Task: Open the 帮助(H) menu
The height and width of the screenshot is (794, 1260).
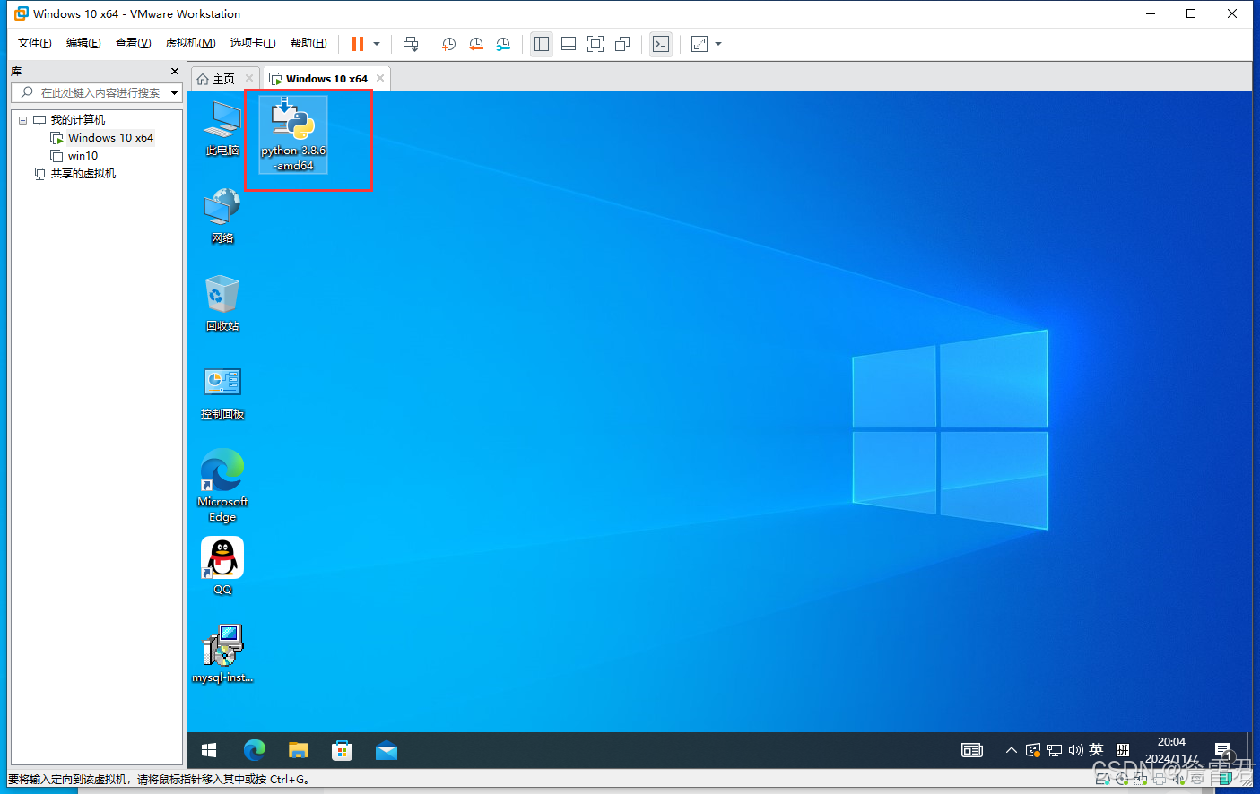Action: click(x=308, y=43)
